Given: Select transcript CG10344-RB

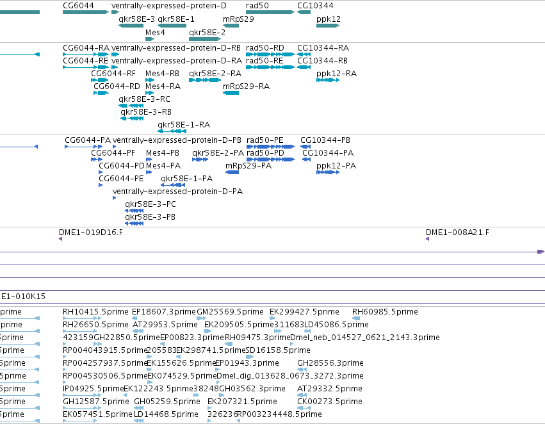Looking at the screenshot, I should click(323, 61).
